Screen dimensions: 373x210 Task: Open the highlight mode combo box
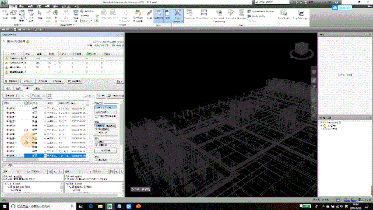(x=105, y=112)
